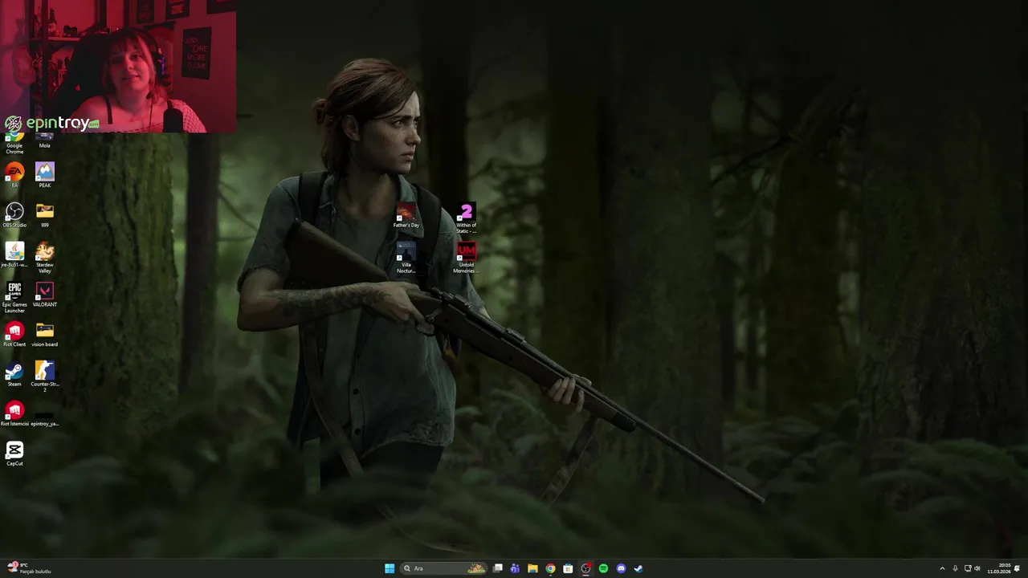Launch the Untold Memories shortcut
Image resolution: width=1028 pixels, height=578 pixels.
click(466, 258)
